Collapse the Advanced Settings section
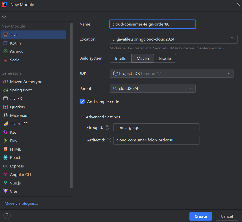Screen dimensions: 242x222 pos(82,117)
